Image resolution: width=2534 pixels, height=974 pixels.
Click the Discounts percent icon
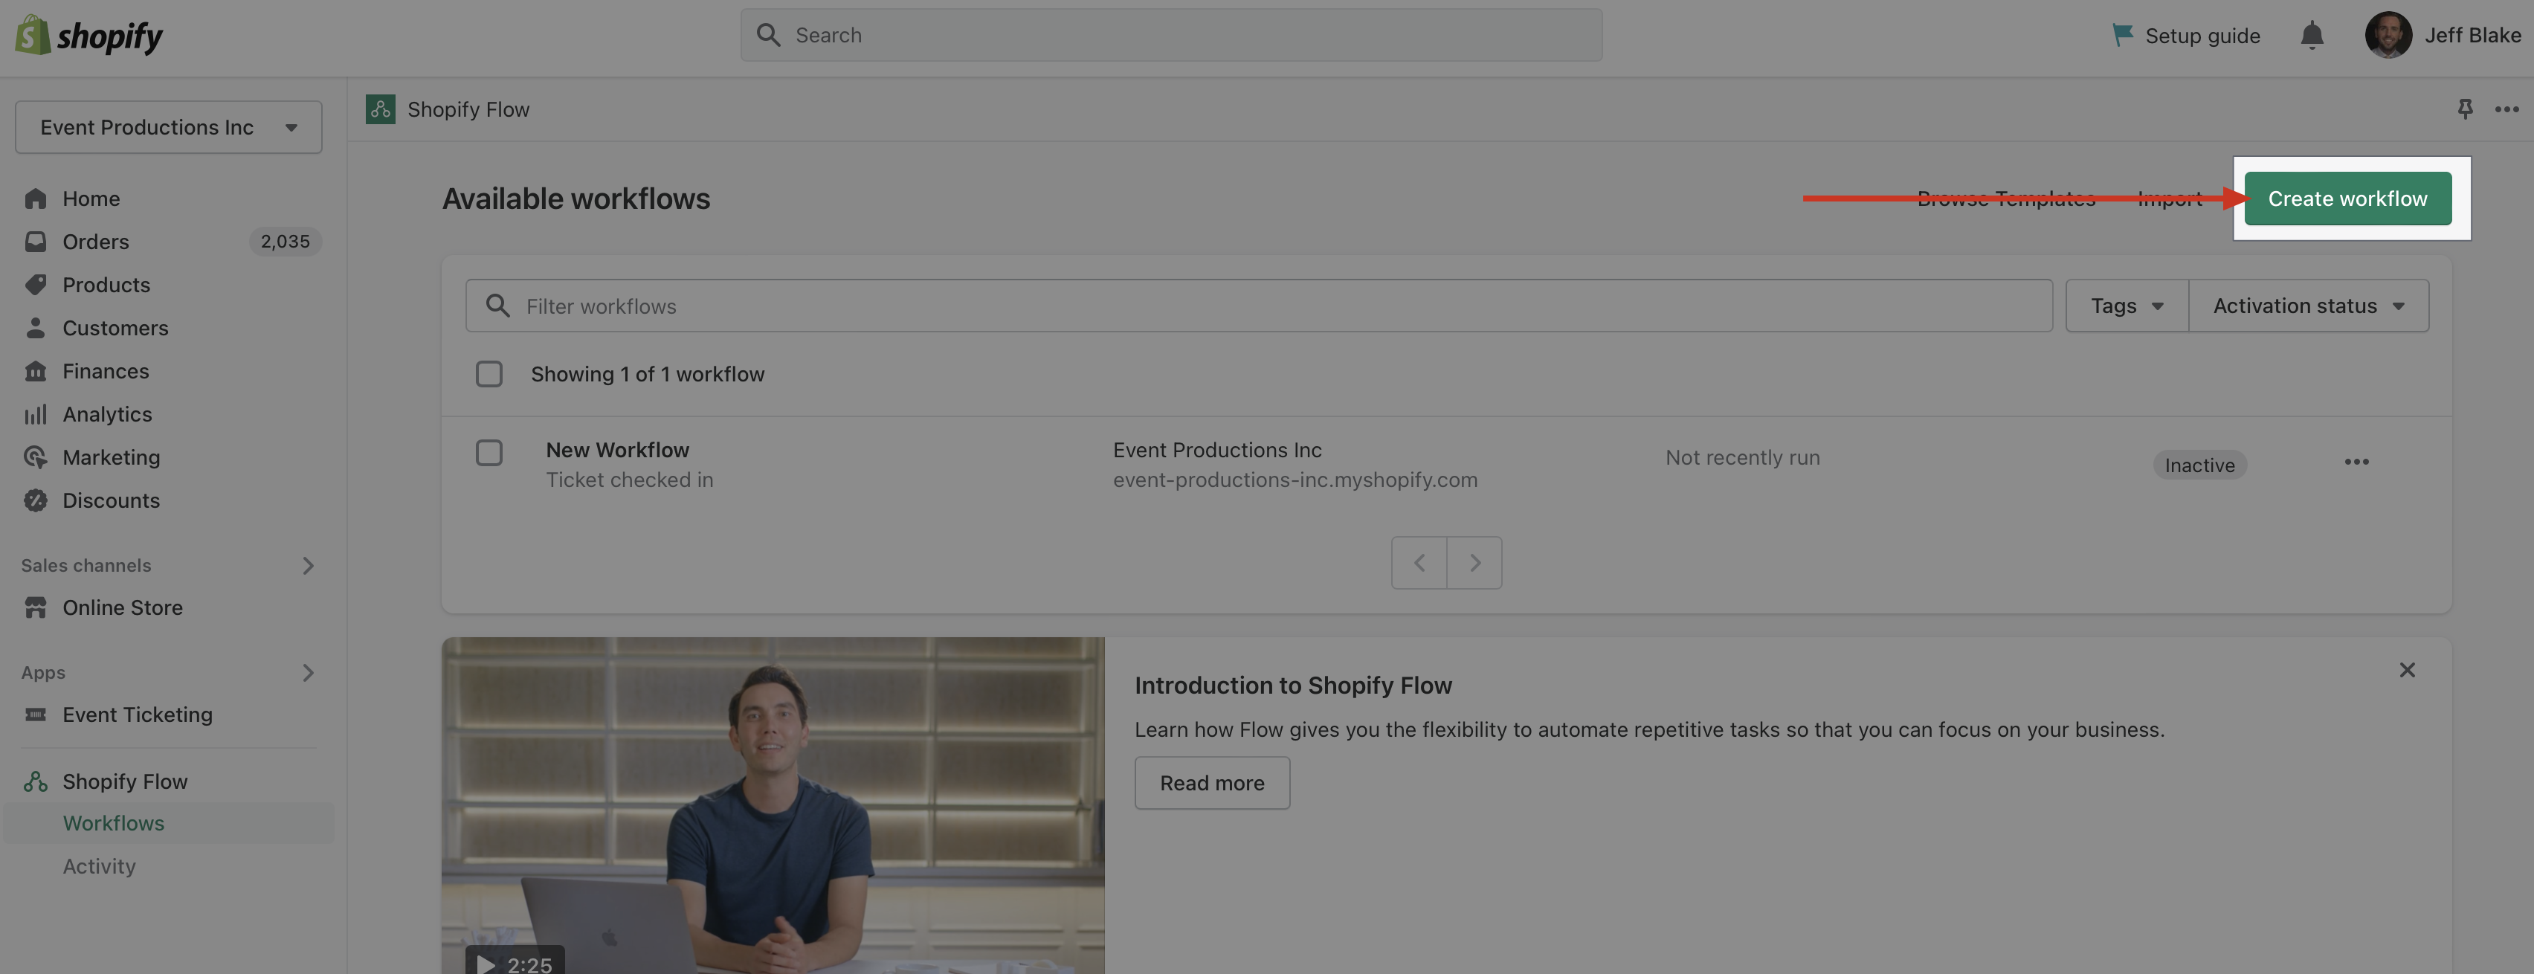(x=36, y=501)
